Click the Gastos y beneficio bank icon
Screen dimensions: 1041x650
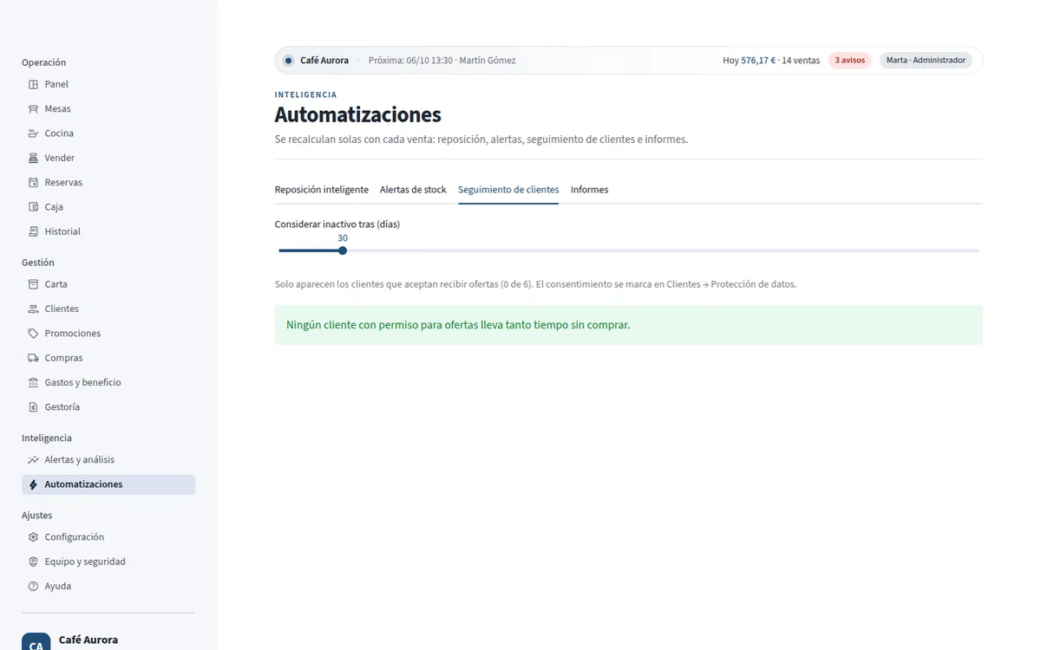click(33, 382)
